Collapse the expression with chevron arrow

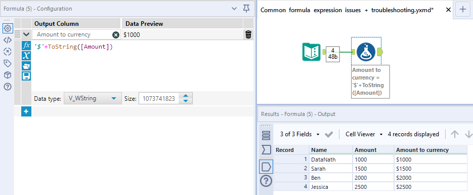[26, 34]
